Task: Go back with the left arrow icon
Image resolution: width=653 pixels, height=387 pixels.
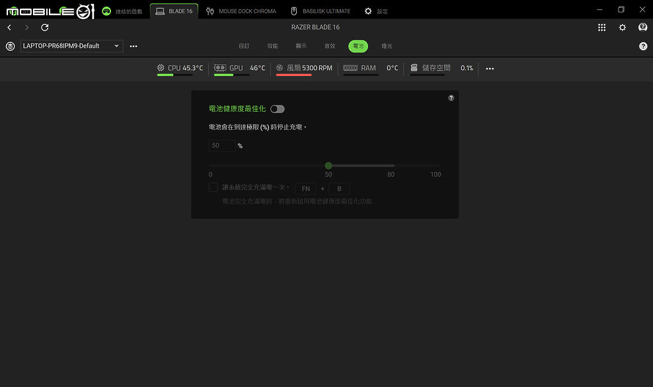Action: [9, 28]
